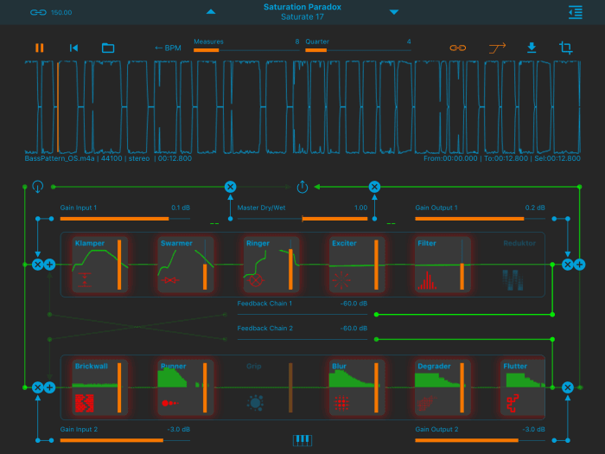Click the red Klamper clamp icon
The width and height of the screenshot is (605, 454).
85,280
